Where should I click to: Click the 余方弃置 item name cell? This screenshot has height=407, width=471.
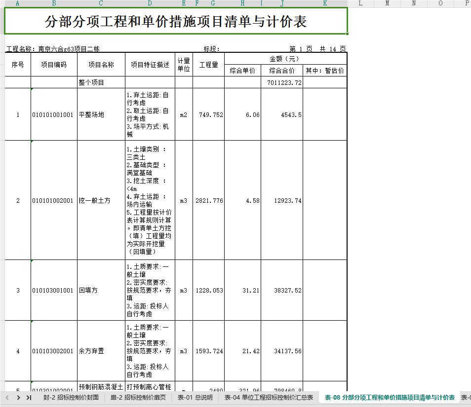tap(101, 351)
